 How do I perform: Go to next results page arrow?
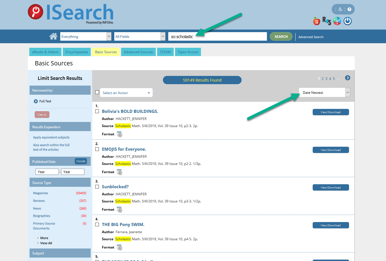(348, 78)
